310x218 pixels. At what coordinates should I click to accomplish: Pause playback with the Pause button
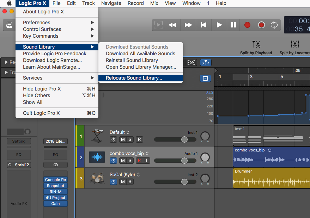(233, 25)
